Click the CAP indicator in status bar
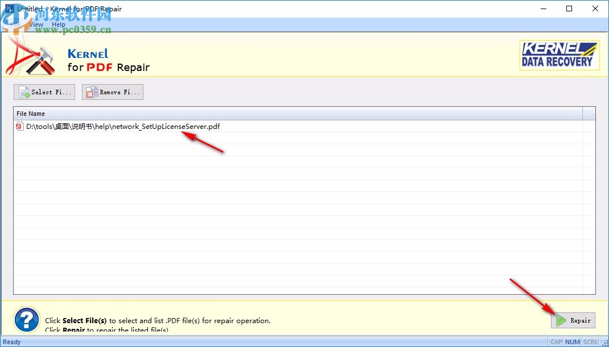The height and width of the screenshot is (347, 609). pyautogui.click(x=555, y=341)
